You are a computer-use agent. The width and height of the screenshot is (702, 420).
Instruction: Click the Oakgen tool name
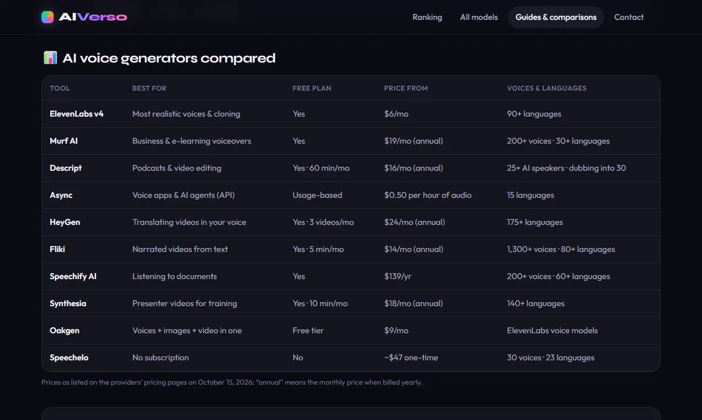[65, 330]
